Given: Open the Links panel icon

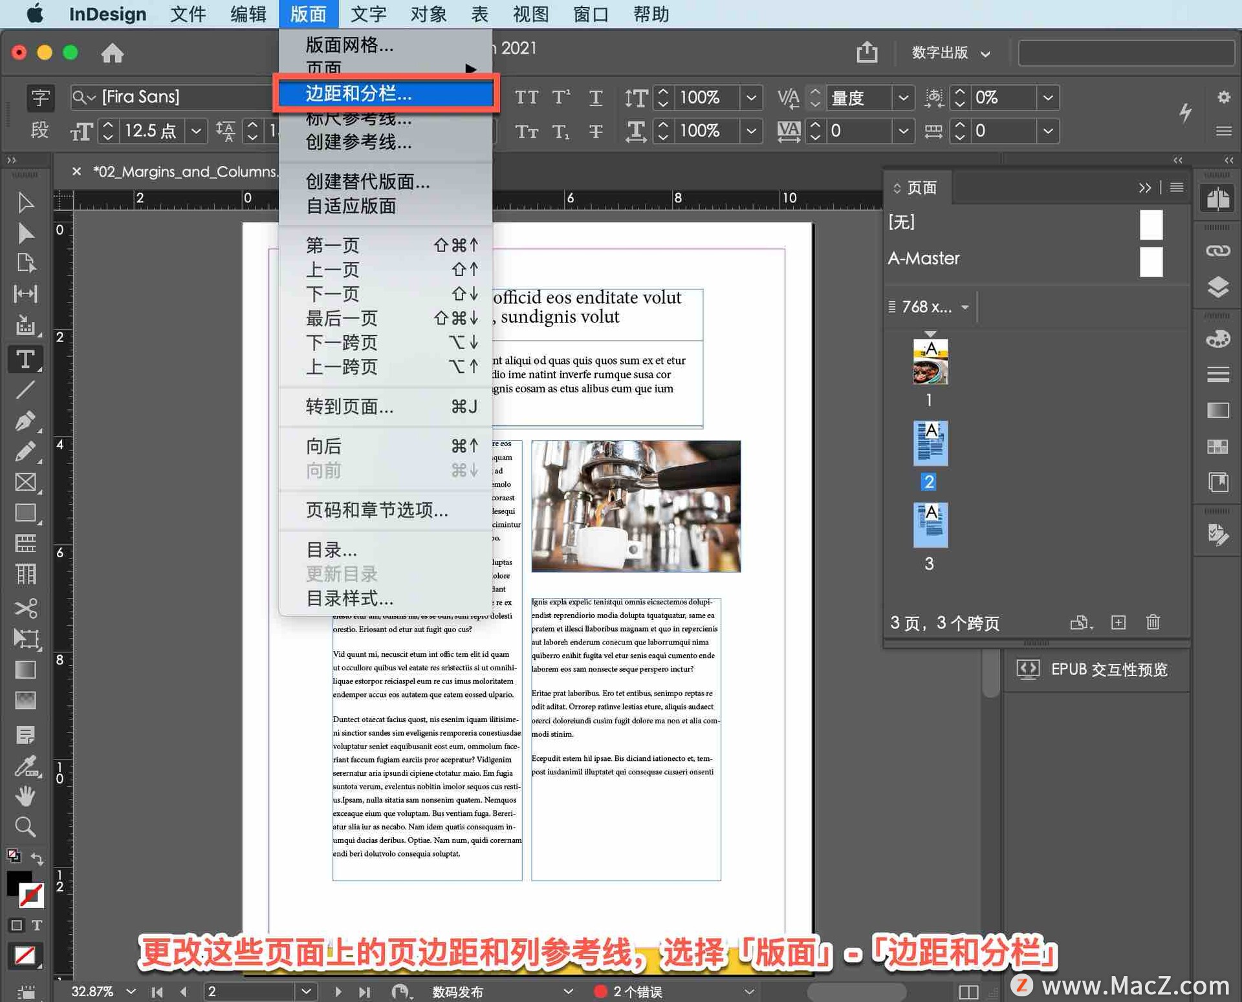Looking at the screenshot, I should click(1218, 251).
